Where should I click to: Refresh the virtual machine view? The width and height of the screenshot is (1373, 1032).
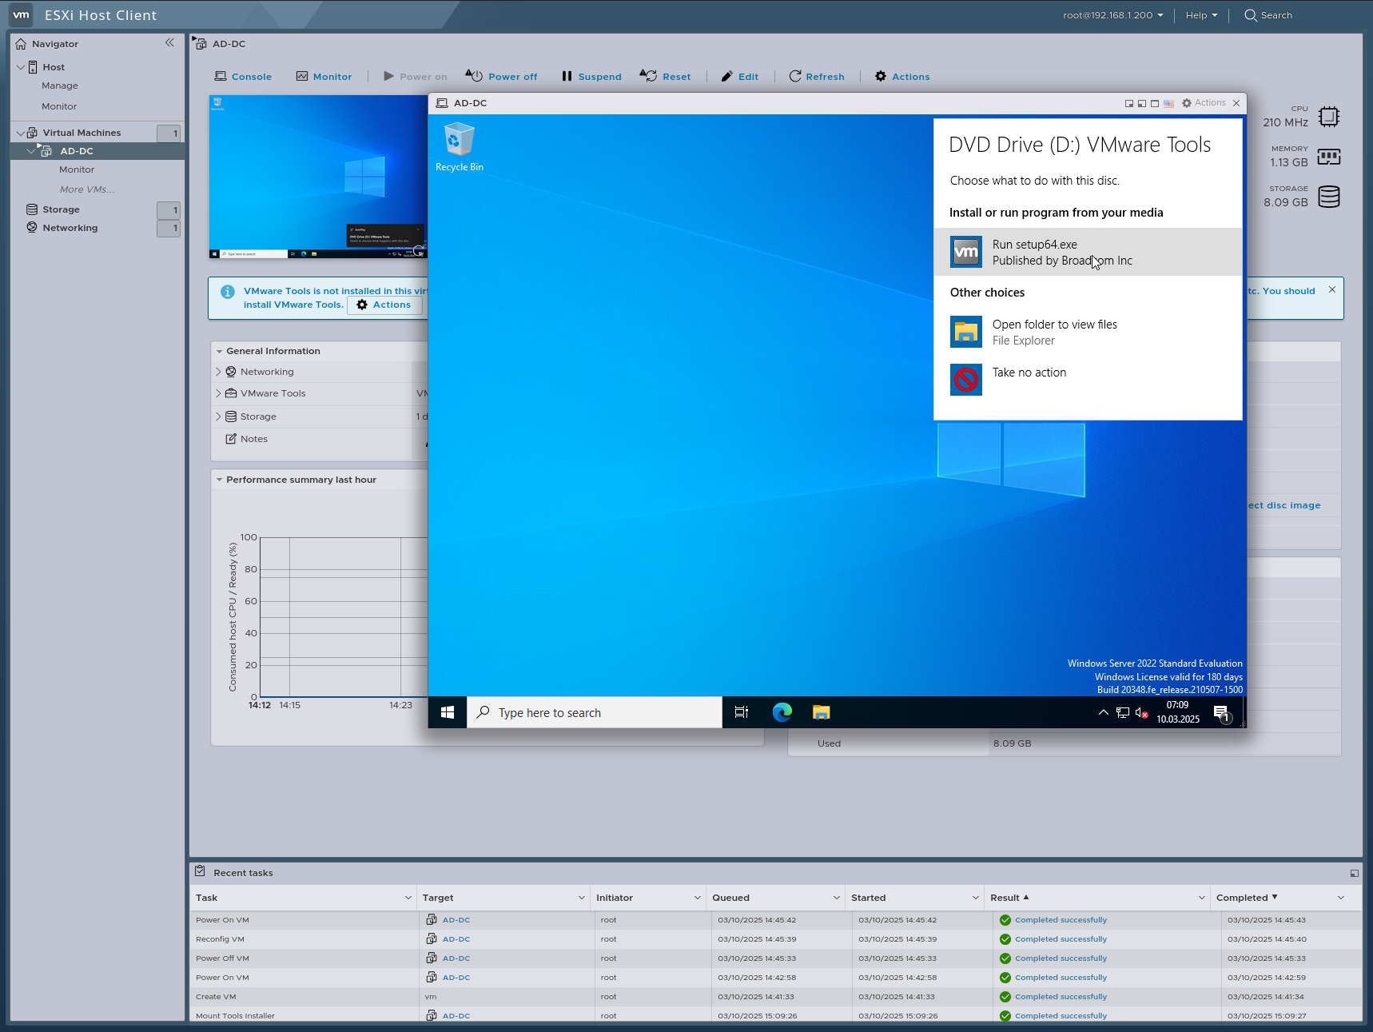[817, 76]
